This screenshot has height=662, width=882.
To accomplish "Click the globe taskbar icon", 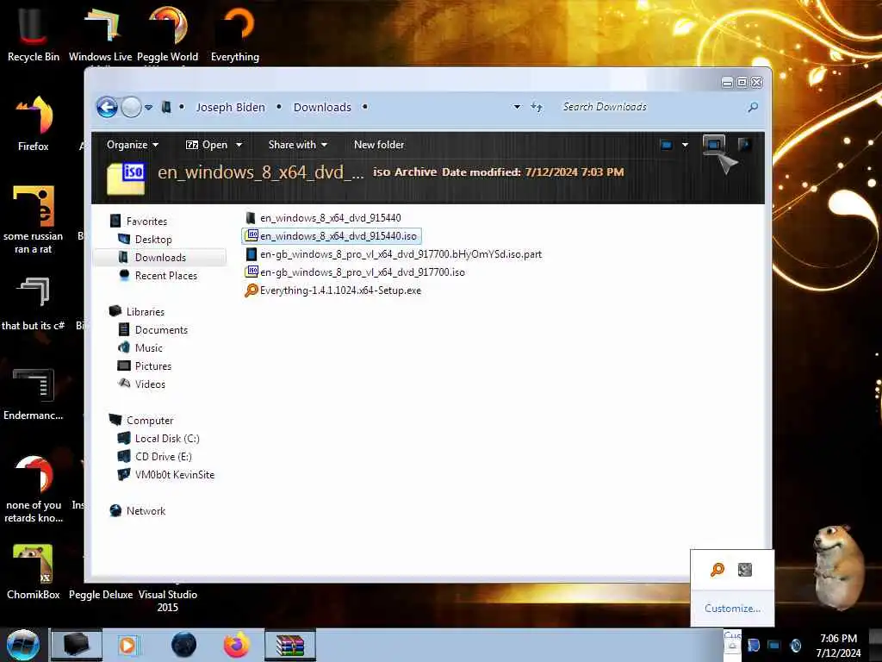I will [183, 645].
